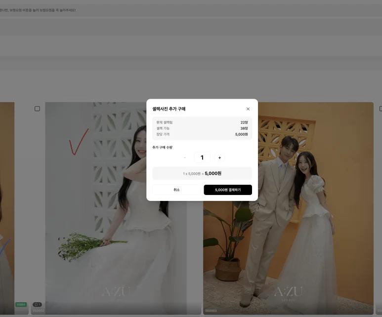The width and height of the screenshot is (382, 317).
Task: Tick the checkbox beside the bride photo
Action: tap(37, 109)
